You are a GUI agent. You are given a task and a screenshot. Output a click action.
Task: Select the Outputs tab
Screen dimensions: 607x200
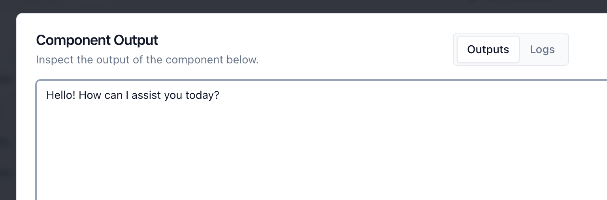(x=488, y=50)
